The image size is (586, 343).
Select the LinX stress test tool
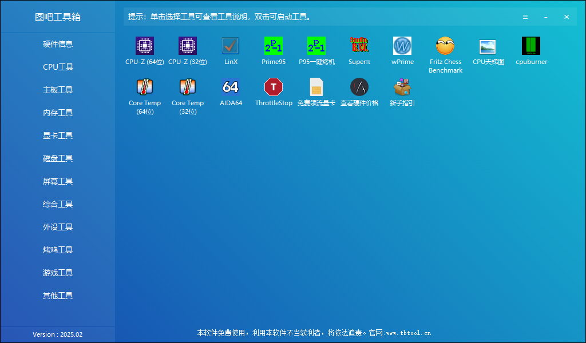point(231,46)
